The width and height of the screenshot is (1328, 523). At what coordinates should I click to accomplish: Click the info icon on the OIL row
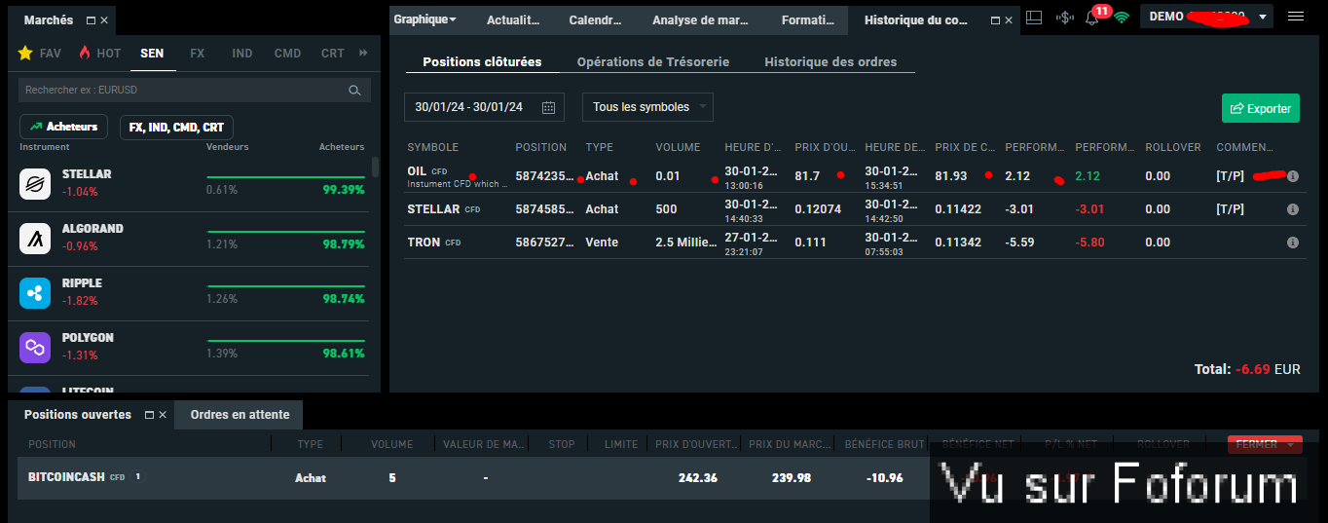point(1293,176)
